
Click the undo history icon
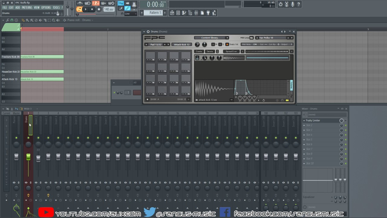[x=281, y=4]
